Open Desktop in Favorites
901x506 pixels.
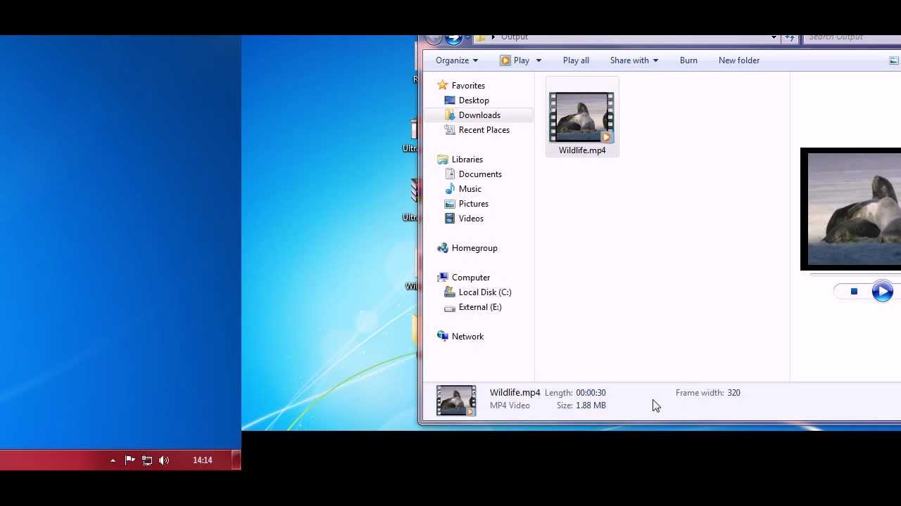(x=474, y=100)
